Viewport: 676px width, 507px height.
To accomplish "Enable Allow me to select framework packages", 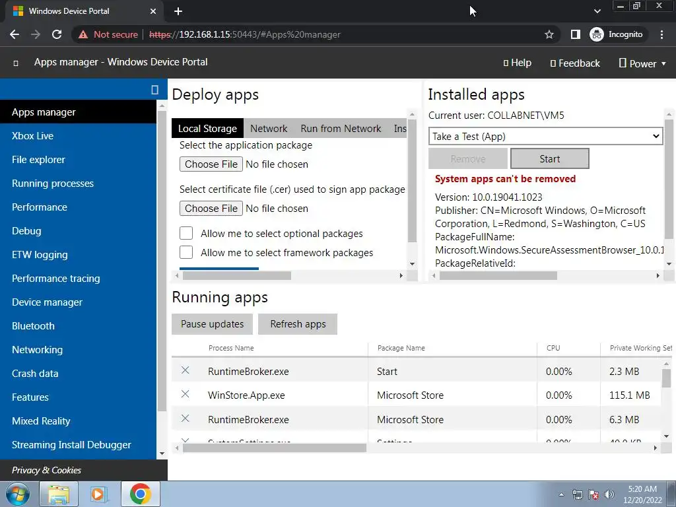I will [x=186, y=252].
